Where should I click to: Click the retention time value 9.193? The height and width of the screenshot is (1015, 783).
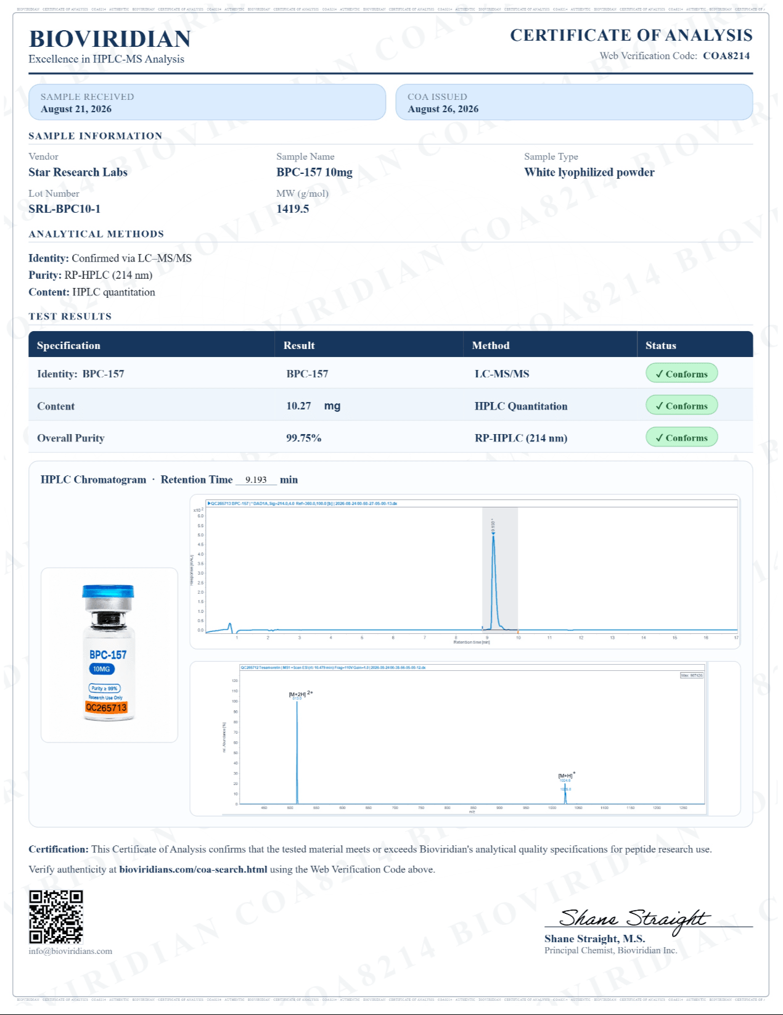pos(256,480)
